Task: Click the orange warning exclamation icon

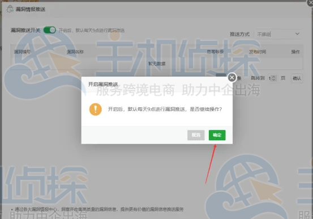Action: pyautogui.click(x=96, y=109)
